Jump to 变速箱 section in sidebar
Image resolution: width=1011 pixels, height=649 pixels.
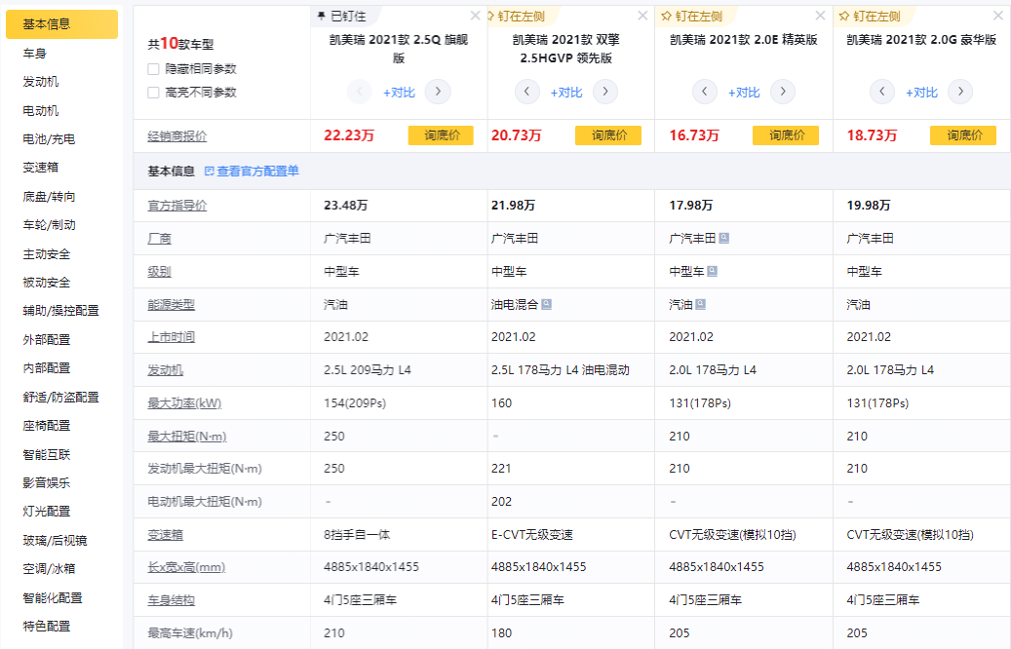(x=41, y=167)
